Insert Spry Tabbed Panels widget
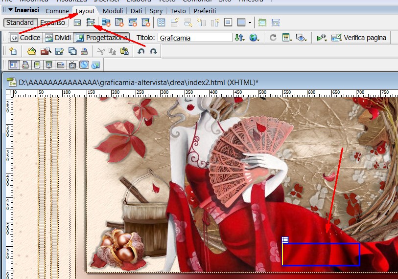 pyautogui.click(x=119, y=22)
